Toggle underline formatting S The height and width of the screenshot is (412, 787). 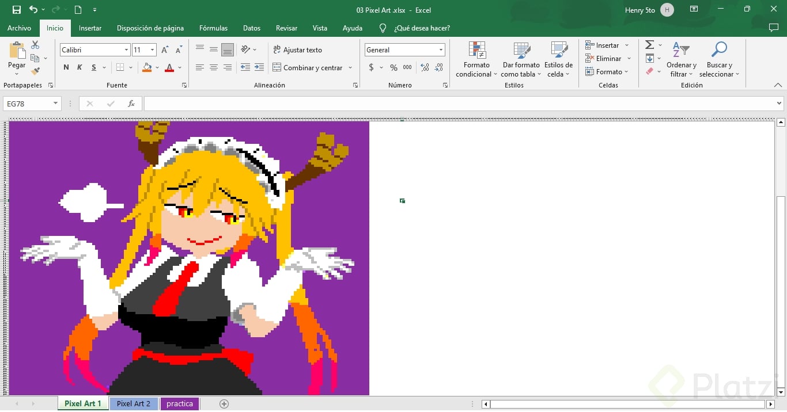tap(94, 67)
